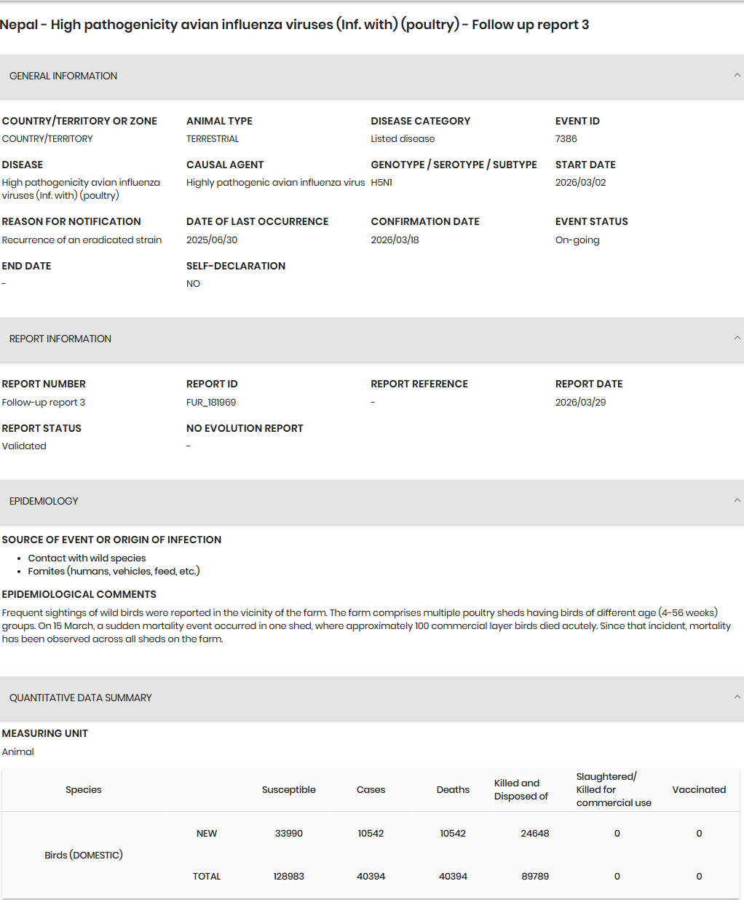744x900 pixels.
Task: Click the Event ID value 7386
Action: [x=566, y=138]
